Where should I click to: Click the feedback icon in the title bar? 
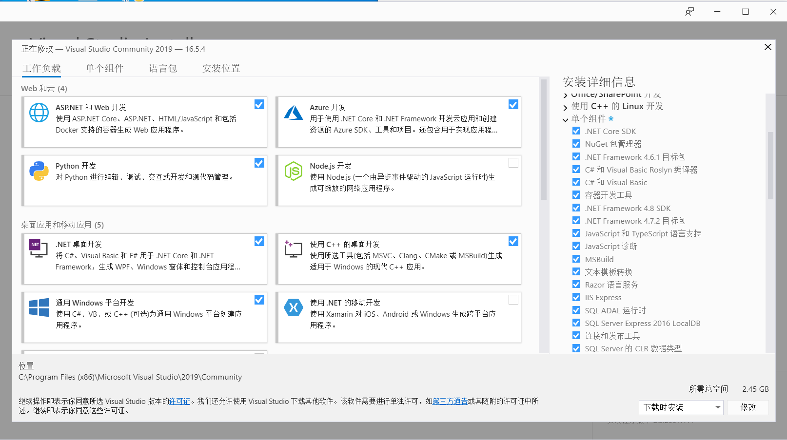(x=689, y=12)
